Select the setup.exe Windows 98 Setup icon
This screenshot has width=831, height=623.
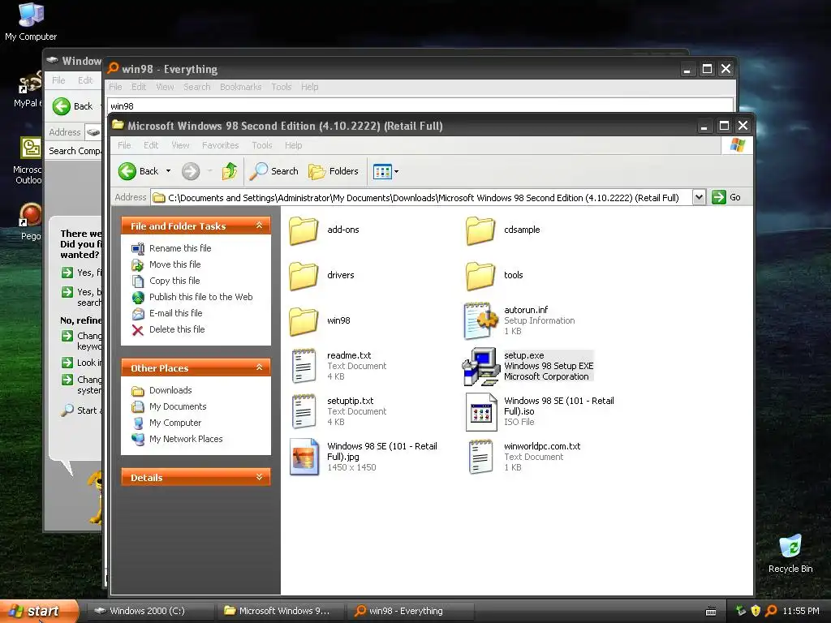pos(480,366)
